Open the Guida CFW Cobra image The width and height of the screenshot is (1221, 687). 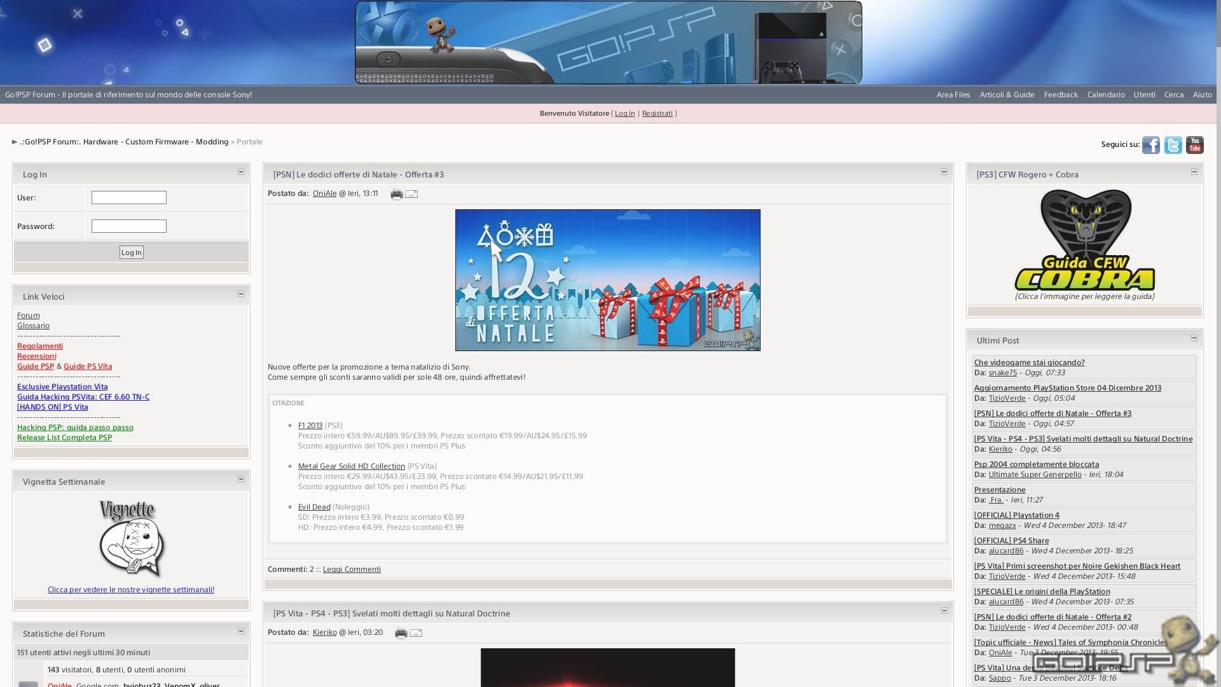click(x=1085, y=241)
